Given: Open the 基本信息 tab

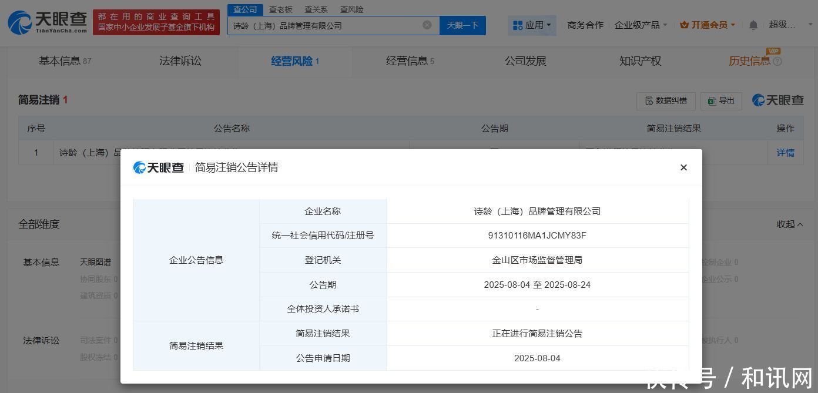Looking at the screenshot, I should tap(65, 61).
